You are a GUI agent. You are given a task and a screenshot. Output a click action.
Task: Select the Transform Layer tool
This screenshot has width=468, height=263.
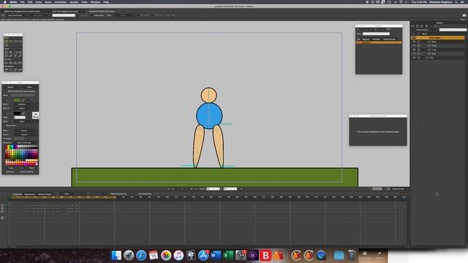(x=7, y=52)
